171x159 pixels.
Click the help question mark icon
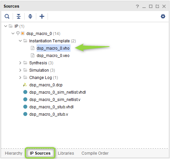click(137, 6)
